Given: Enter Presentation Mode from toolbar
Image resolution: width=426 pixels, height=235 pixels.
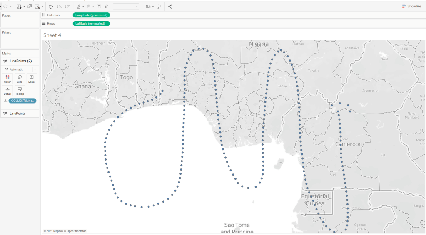Looking at the screenshot, I should point(159,7).
